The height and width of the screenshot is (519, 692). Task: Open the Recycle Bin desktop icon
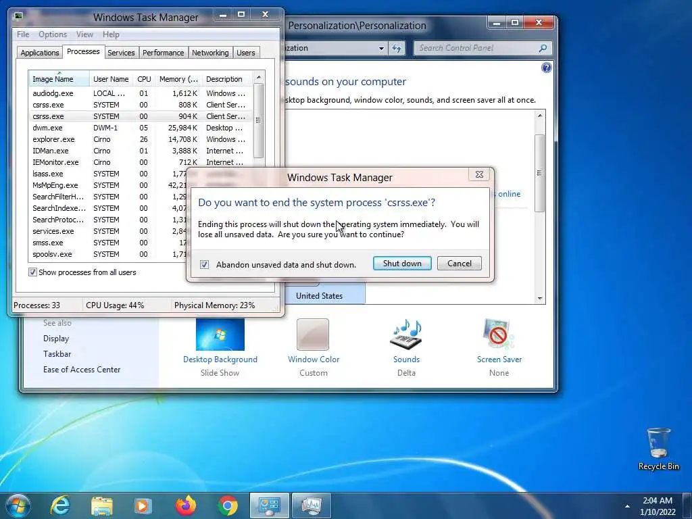point(658,449)
